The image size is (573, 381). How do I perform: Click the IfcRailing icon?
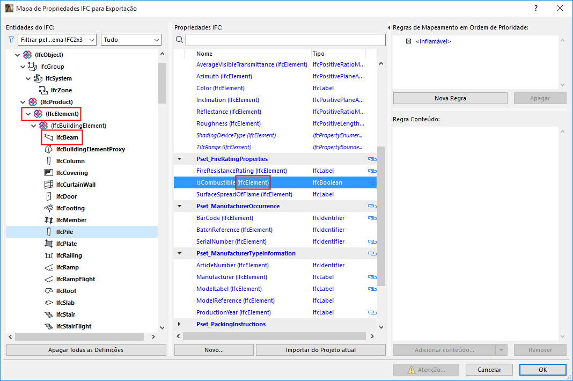(49, 255)
